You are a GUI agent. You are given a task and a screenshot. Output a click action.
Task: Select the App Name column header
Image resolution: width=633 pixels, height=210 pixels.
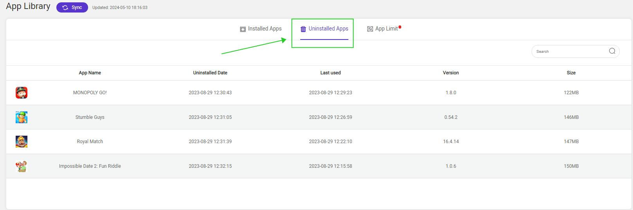point(90,73)
